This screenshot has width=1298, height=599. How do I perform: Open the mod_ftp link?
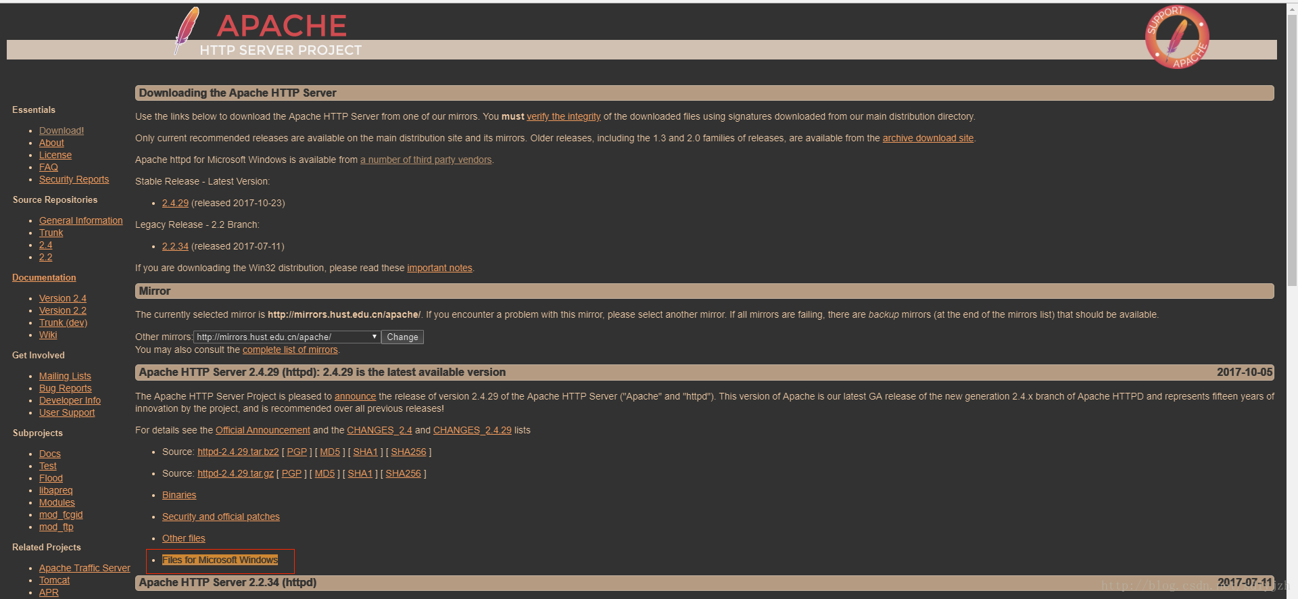point(56,527)
